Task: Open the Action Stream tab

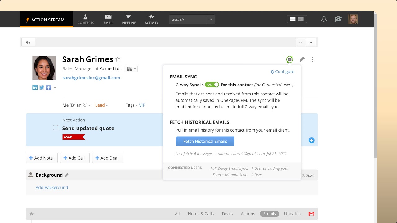Action: 47,20
